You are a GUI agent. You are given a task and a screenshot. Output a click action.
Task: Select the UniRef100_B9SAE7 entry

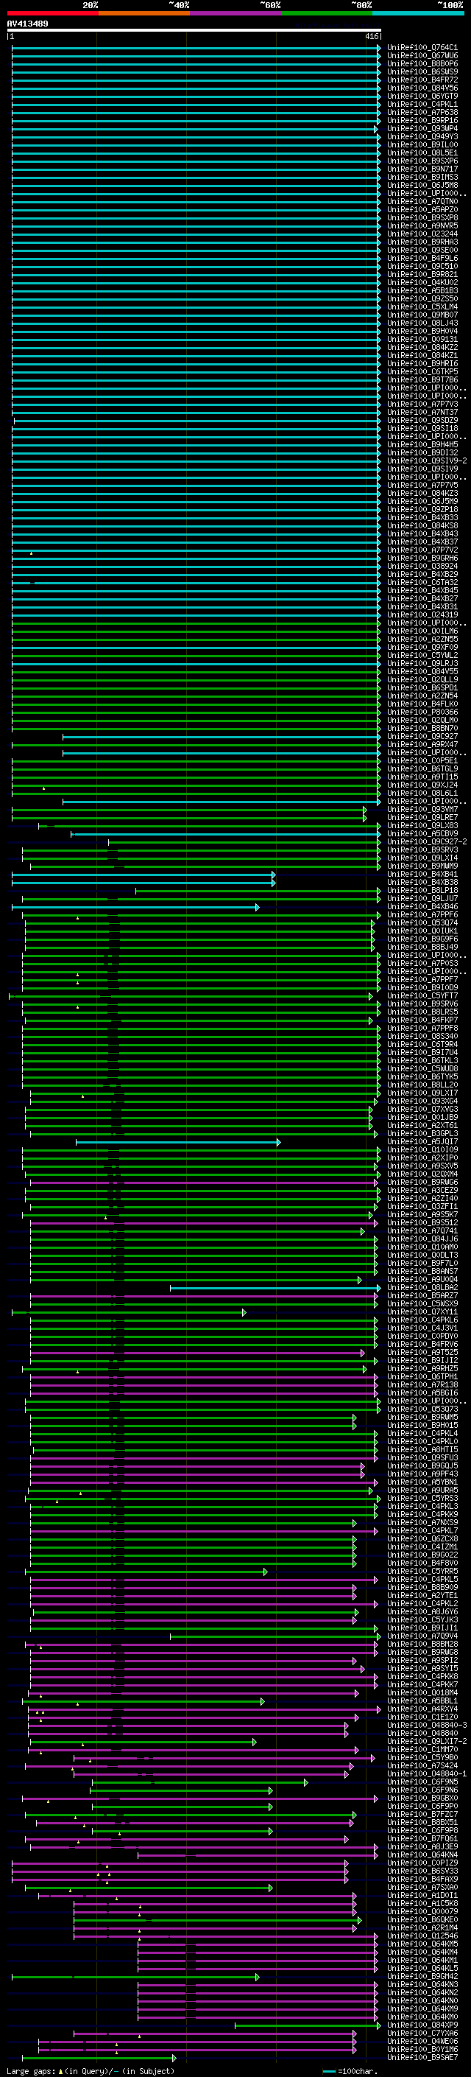(422, 2058)
